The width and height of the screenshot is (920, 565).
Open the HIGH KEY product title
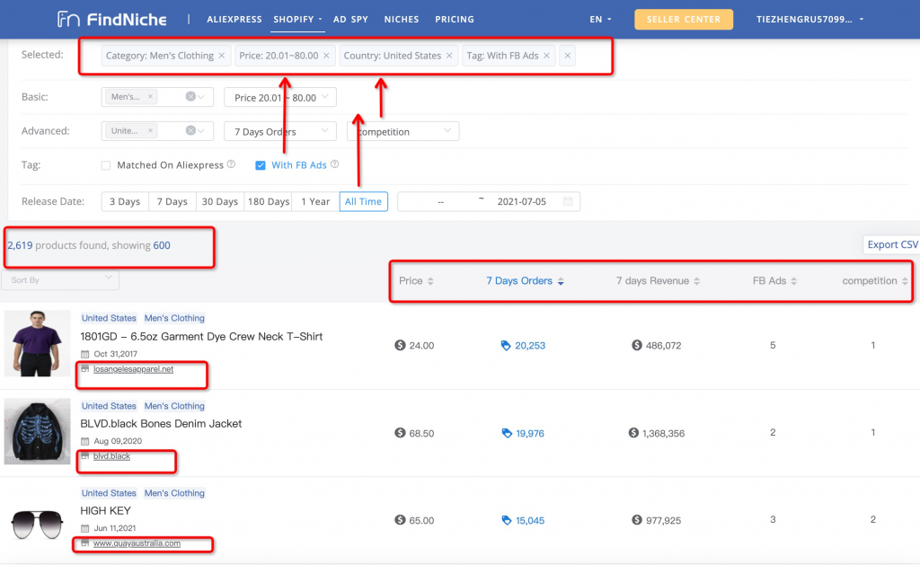(x=106, y=510)
